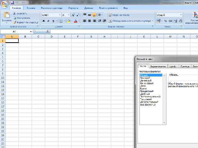Align cell text left
The image size is (198, 148).
85,21
